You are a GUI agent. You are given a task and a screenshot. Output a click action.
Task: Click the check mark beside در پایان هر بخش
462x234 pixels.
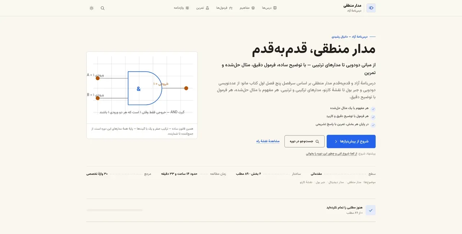point(373,125)
